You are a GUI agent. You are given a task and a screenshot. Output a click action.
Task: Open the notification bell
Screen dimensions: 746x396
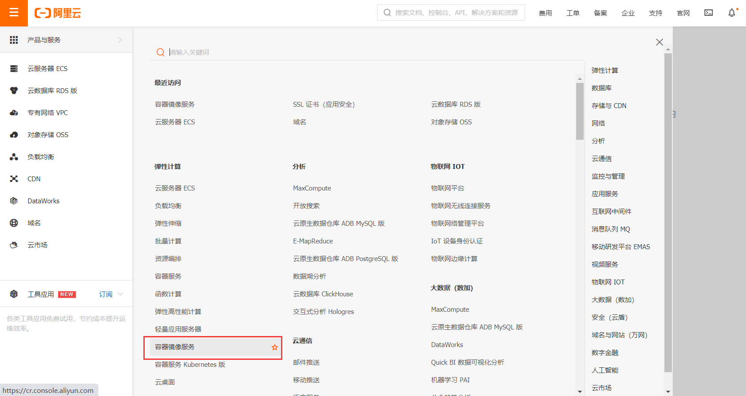[x=732, y=13]
